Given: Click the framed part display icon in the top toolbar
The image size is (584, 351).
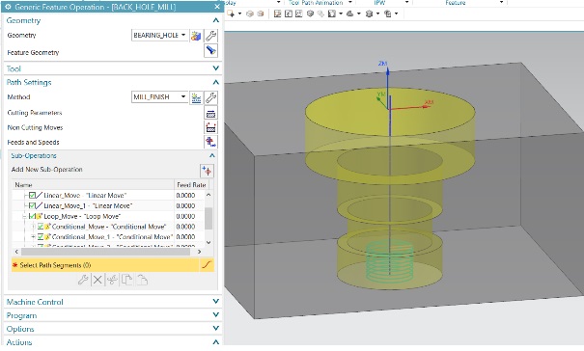Looking at the screenshot, I should 331,13.
